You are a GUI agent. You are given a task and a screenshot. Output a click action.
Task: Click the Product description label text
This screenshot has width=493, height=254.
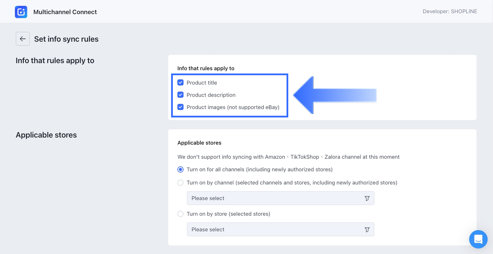211,95
